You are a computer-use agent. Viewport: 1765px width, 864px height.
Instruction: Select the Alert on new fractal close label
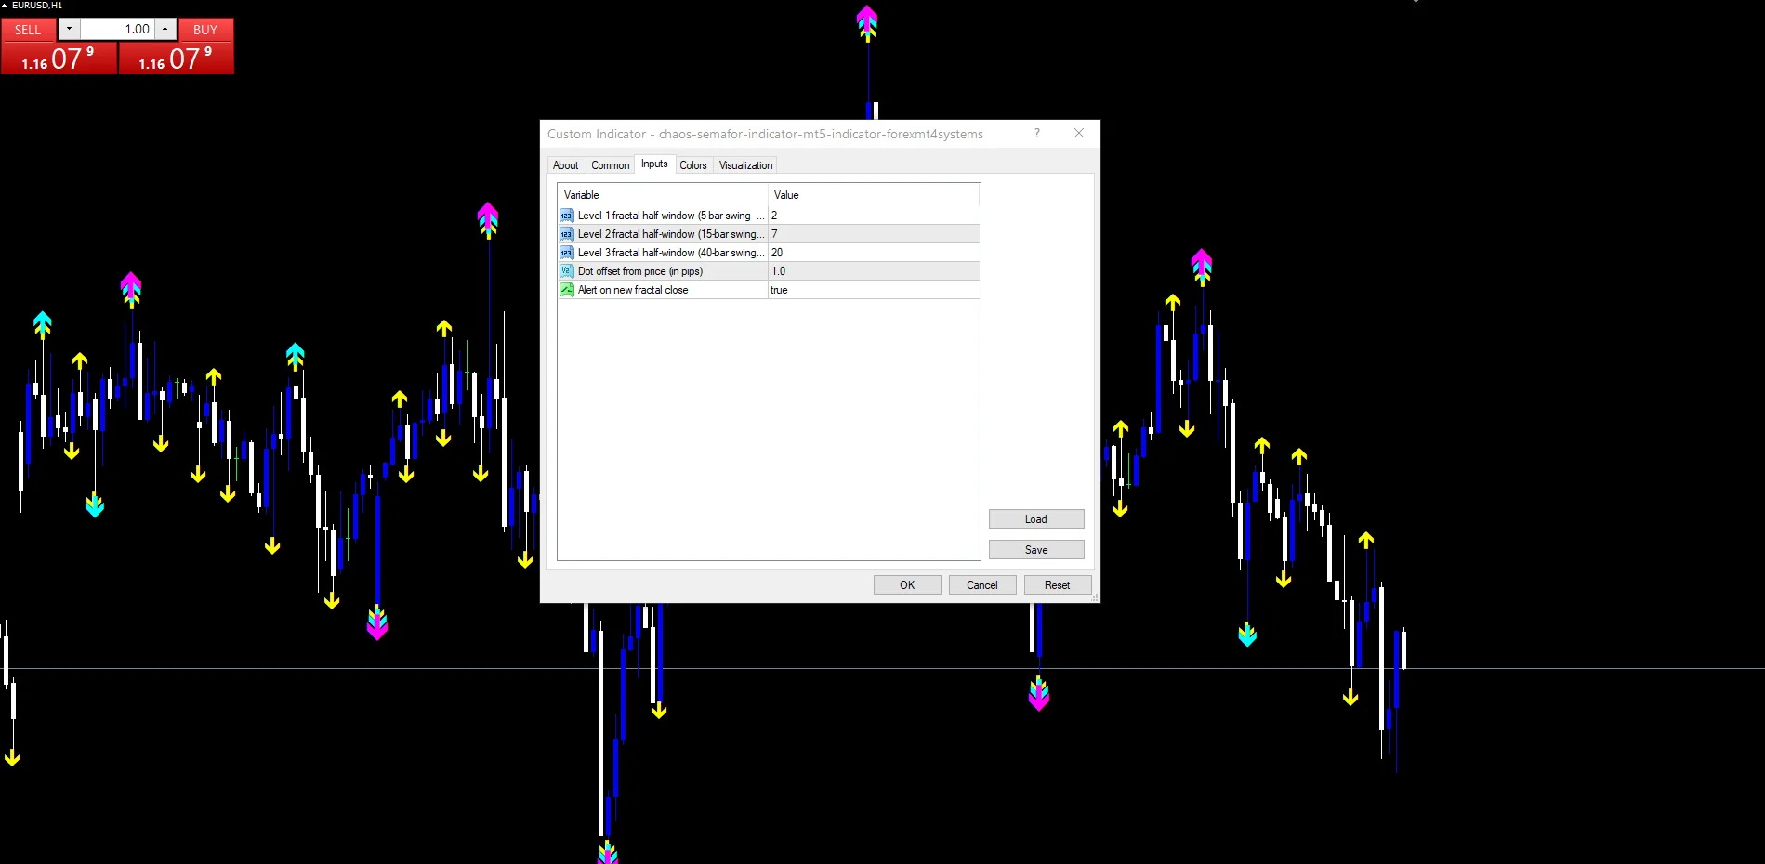(633, 290)
